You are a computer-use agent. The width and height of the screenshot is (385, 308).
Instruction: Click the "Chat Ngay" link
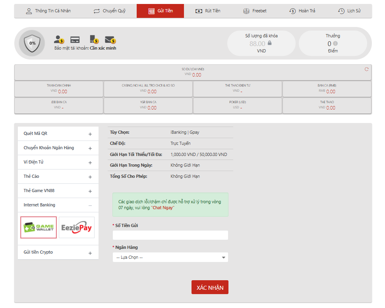[x=163, y=208]
